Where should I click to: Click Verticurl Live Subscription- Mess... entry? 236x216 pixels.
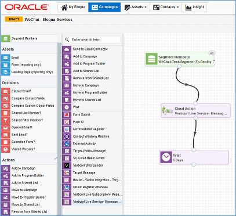[x=92, y=195]
